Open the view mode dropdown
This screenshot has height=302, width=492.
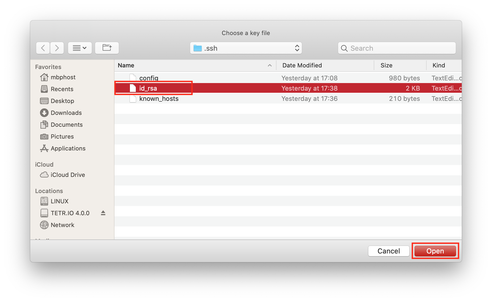80,48
